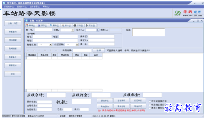Expand the 租借日期 date dropdown
Image resolution: width=204 pixels, height=118 pixels.
[51, 45]
